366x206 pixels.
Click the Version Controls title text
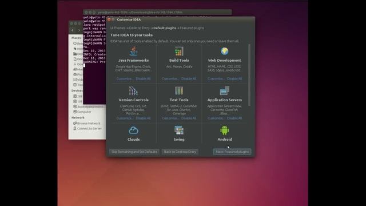(x=133, y=100)
